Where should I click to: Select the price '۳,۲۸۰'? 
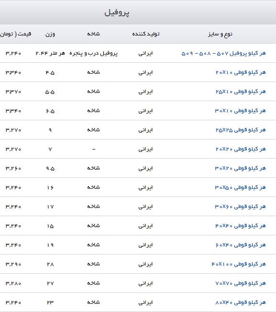13,283
